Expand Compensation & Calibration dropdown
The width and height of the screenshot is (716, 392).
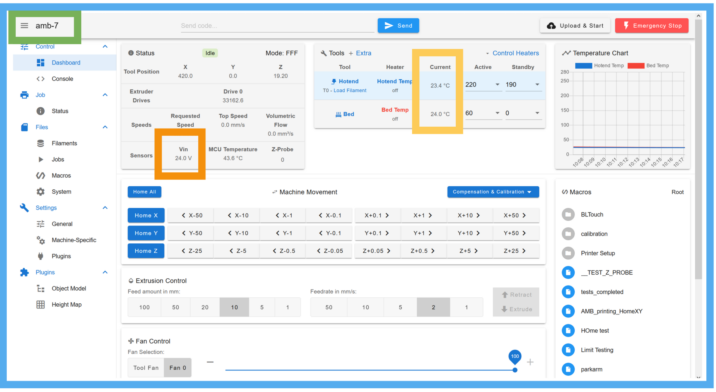(493, 192)
